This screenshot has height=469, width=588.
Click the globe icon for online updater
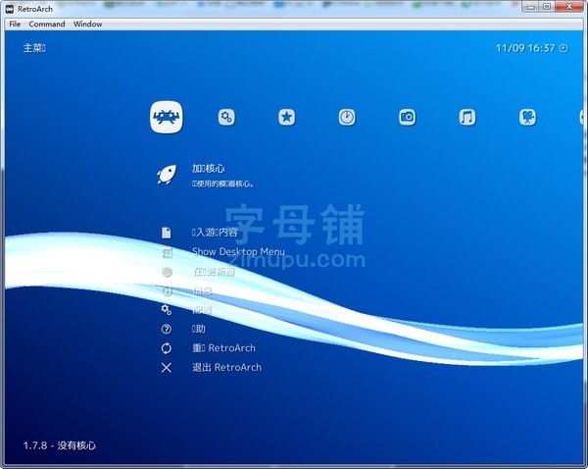click(x=167, y=272)
